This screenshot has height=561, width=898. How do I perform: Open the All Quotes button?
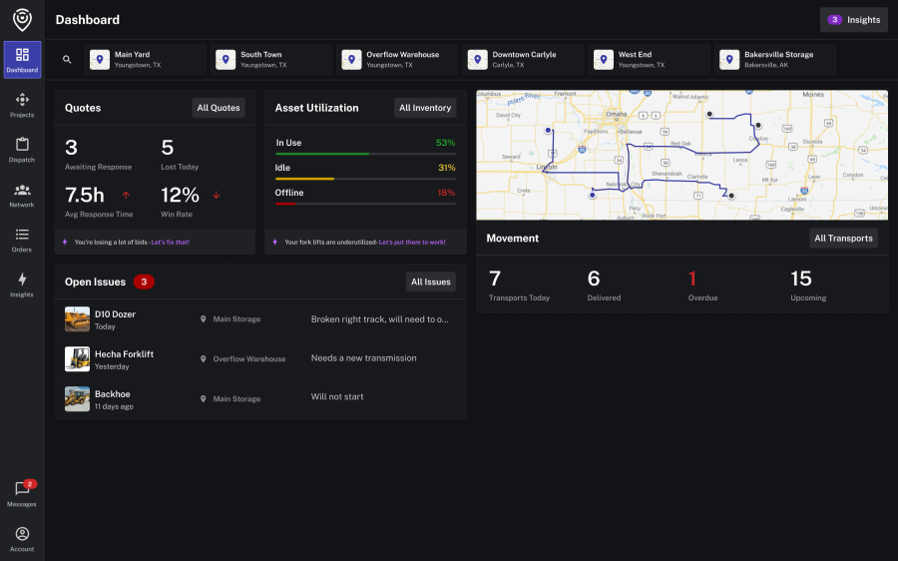(x=219, y=108)
